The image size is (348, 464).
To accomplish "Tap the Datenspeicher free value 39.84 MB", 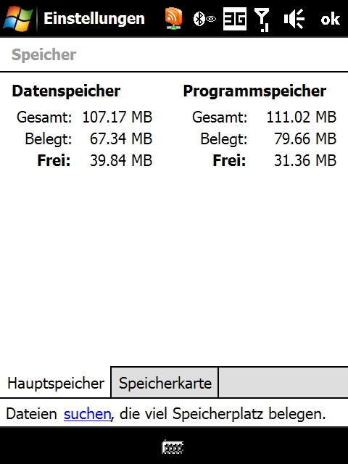I will point(121,160).
